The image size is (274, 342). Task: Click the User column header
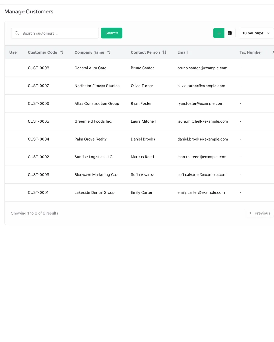[x=14, y=52]
